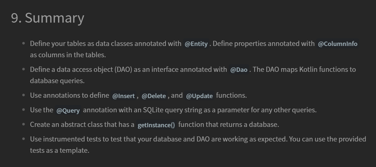This screenshot has width=376, height=167.
Task: Click the @Dao code label
Action: 239,70
